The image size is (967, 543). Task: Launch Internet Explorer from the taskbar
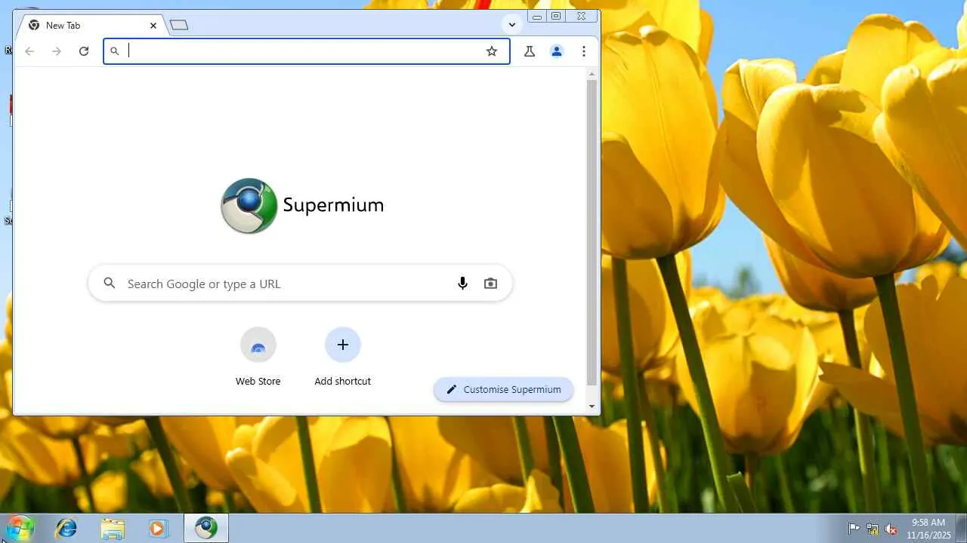coord(66,528)
